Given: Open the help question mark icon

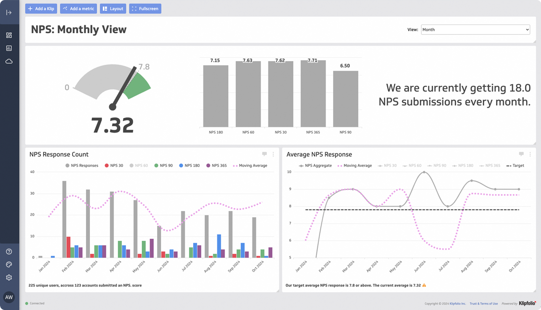Looking at the screenshot, I should (x=9, y=251).
